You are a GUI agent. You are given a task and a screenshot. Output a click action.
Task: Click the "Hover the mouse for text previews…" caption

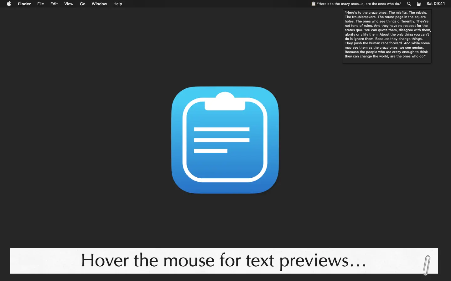pyautogui.click(x=224, y=261)
